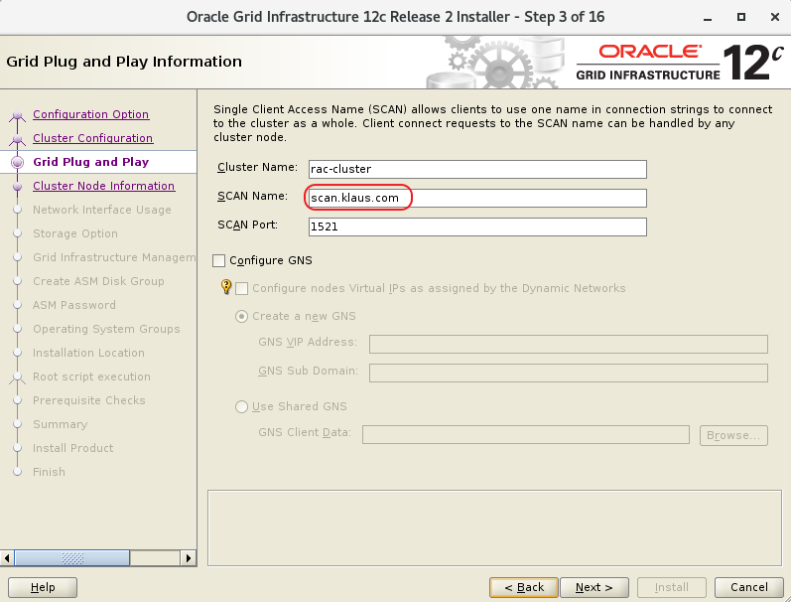The height and width of the screenshot is (602, 791).
Task: Go to Cluster Node Information step
Action: click(x=103, y=186)
